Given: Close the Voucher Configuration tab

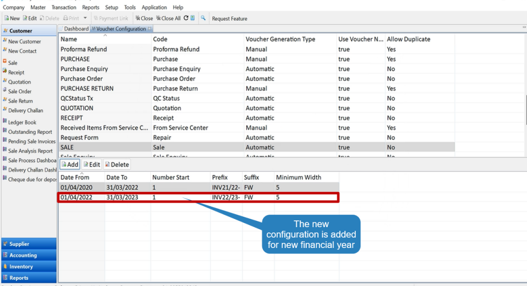Looking at the screenshot, I should [150, 29].
